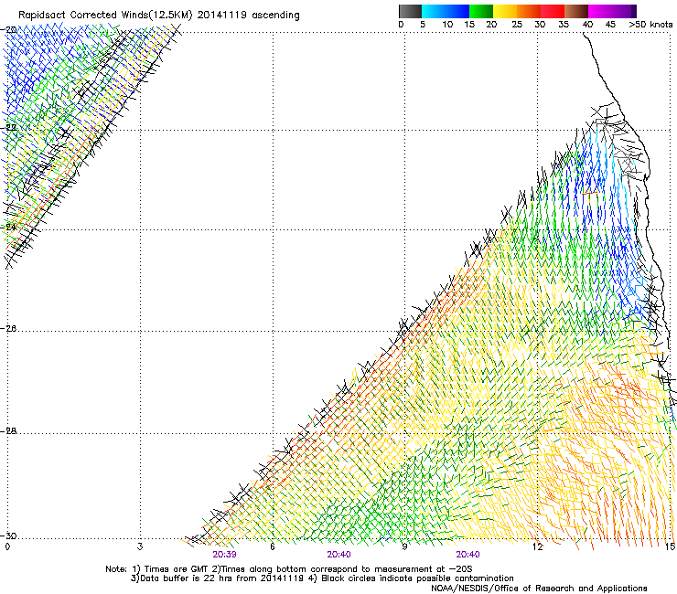Viewport: 677px width, 594px height.
Task: Click the '>50 knots' legend label
Action: pyautogui.click(x=650, y=25)
